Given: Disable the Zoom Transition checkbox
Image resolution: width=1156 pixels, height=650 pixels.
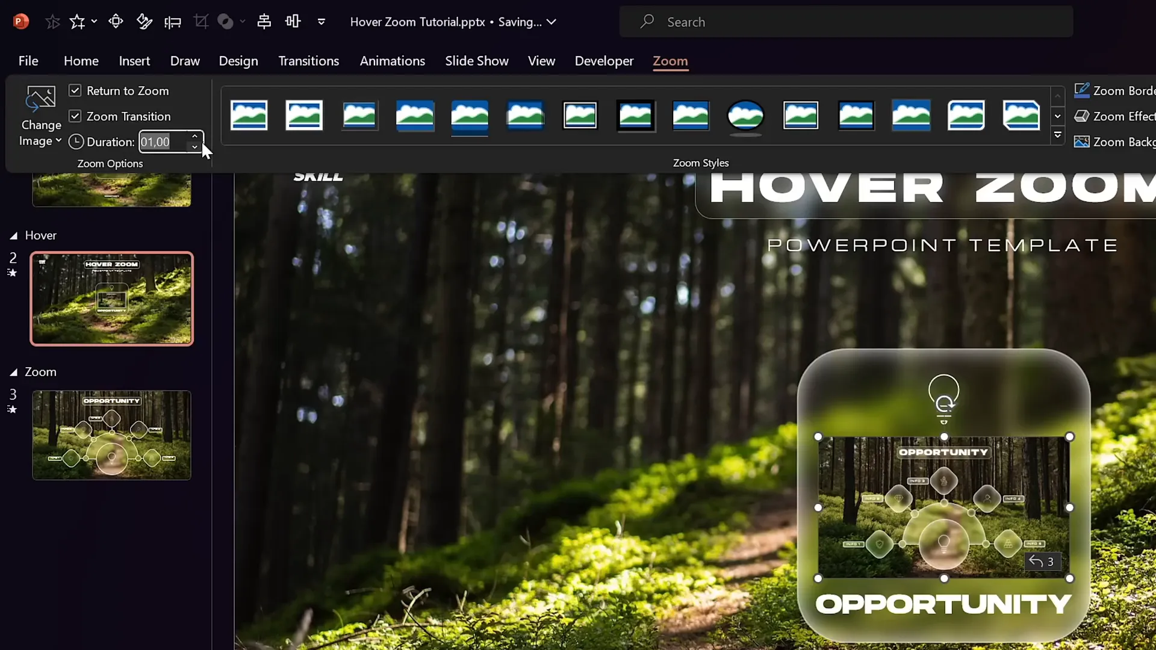Looking at the screenshot, I should coord(75,116).
